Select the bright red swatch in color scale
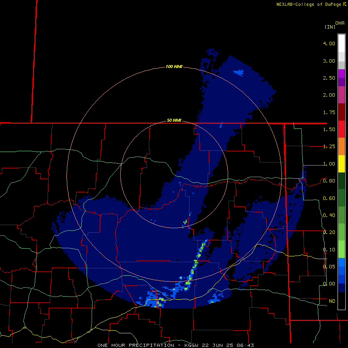 point(341,129)
